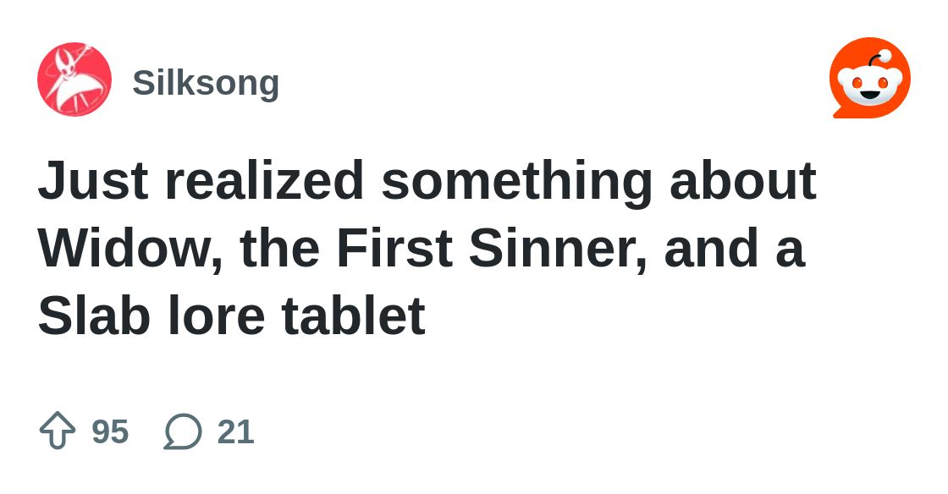The width and height of the screenshot is (948, 494).
Task: Click the Silksong community name
Action: [206, 83]
